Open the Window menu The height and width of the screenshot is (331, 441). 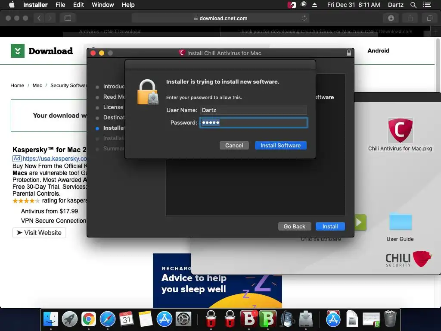(102, 5)
